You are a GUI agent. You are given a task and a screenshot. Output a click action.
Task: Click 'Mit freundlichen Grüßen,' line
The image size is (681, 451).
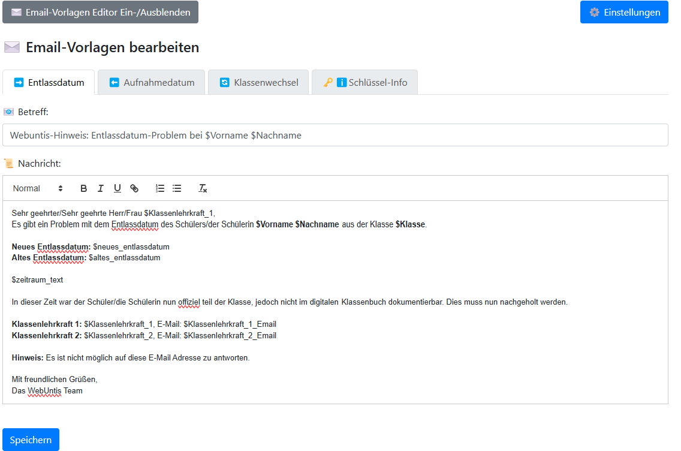[55, 379]
